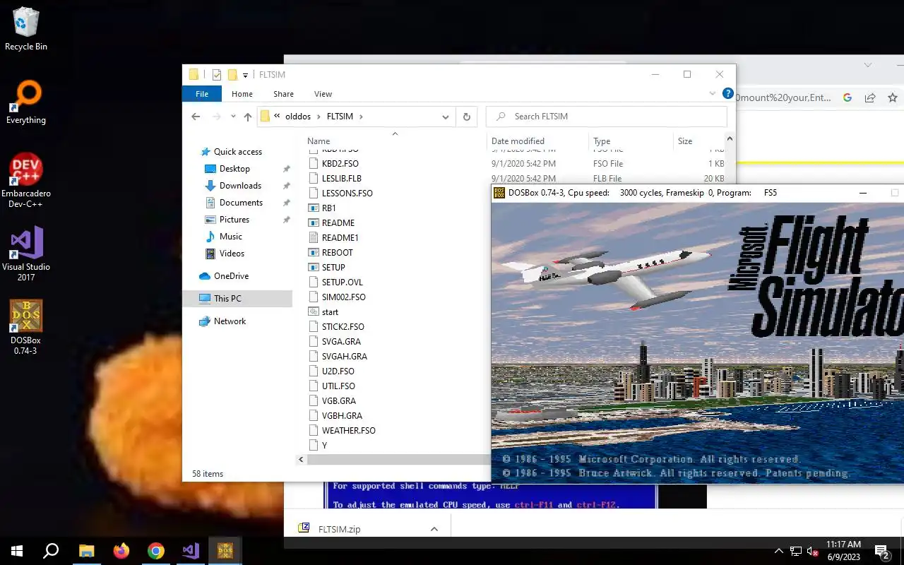This screenshot has width=904, height=565.
Task: Refresh the FLTSIM folder view
Action: pyautogui.click(x=466, y=117)
